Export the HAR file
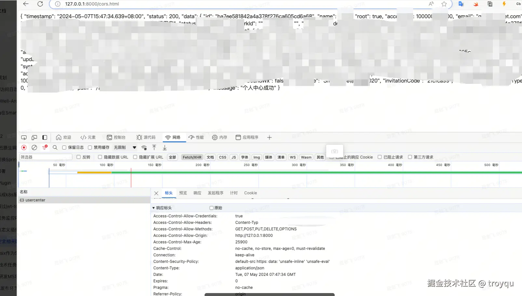 click(x=165, y=148)
